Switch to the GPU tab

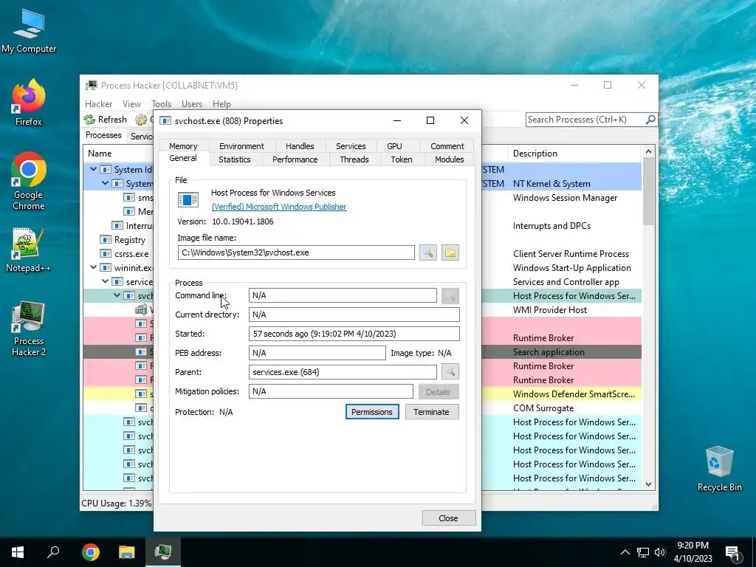point(394,146)
